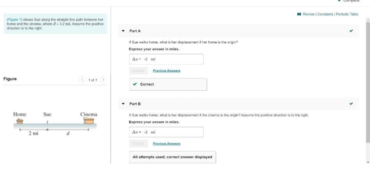Click the Home building in the figure
Screen dimensions: 370x171
20,121
